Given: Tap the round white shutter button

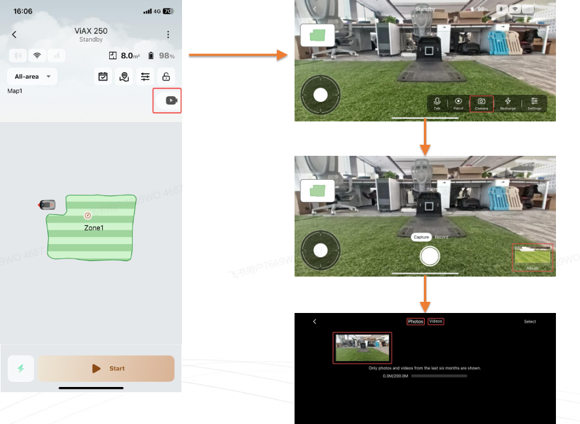Looking at the screenshot, I should [x=430, y=256].
